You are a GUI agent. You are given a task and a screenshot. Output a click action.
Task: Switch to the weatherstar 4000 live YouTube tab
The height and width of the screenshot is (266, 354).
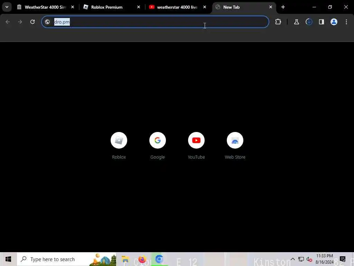[x=178, y=7]
